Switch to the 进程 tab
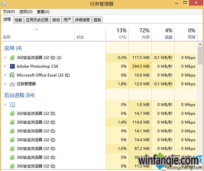The width and height of the screenshot is (204, 171). coord(7,20)
